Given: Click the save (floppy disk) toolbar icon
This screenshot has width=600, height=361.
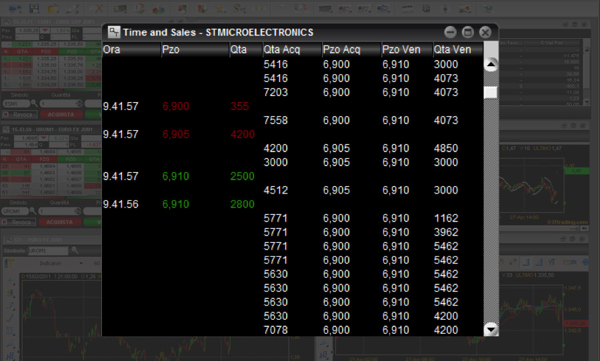Looking at the screenshot, I should point(34,9).
